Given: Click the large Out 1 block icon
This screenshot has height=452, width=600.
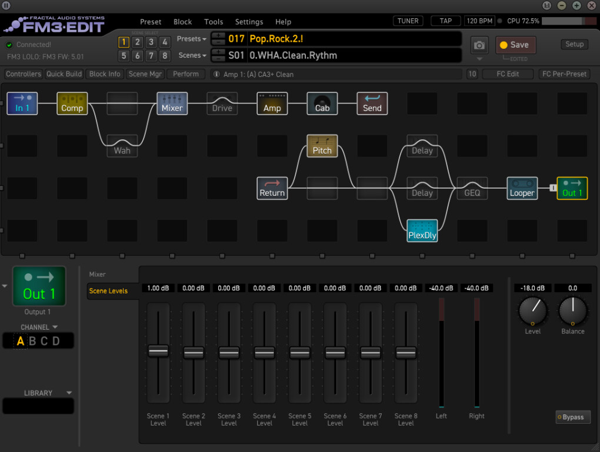Looking at the screenshot, I should click(39, 286).
